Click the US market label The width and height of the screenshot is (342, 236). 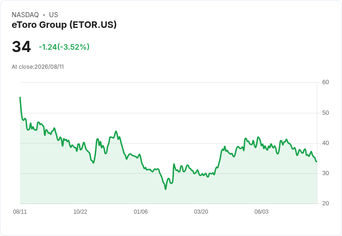click(x=53, y=15)
